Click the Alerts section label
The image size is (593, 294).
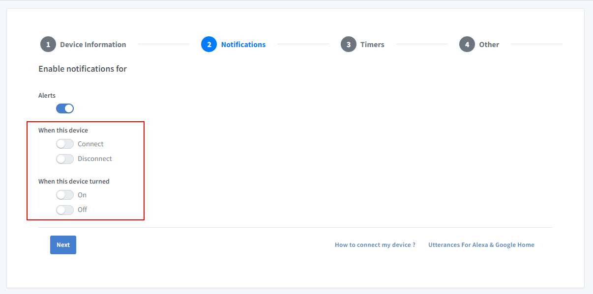pos(47,95)
